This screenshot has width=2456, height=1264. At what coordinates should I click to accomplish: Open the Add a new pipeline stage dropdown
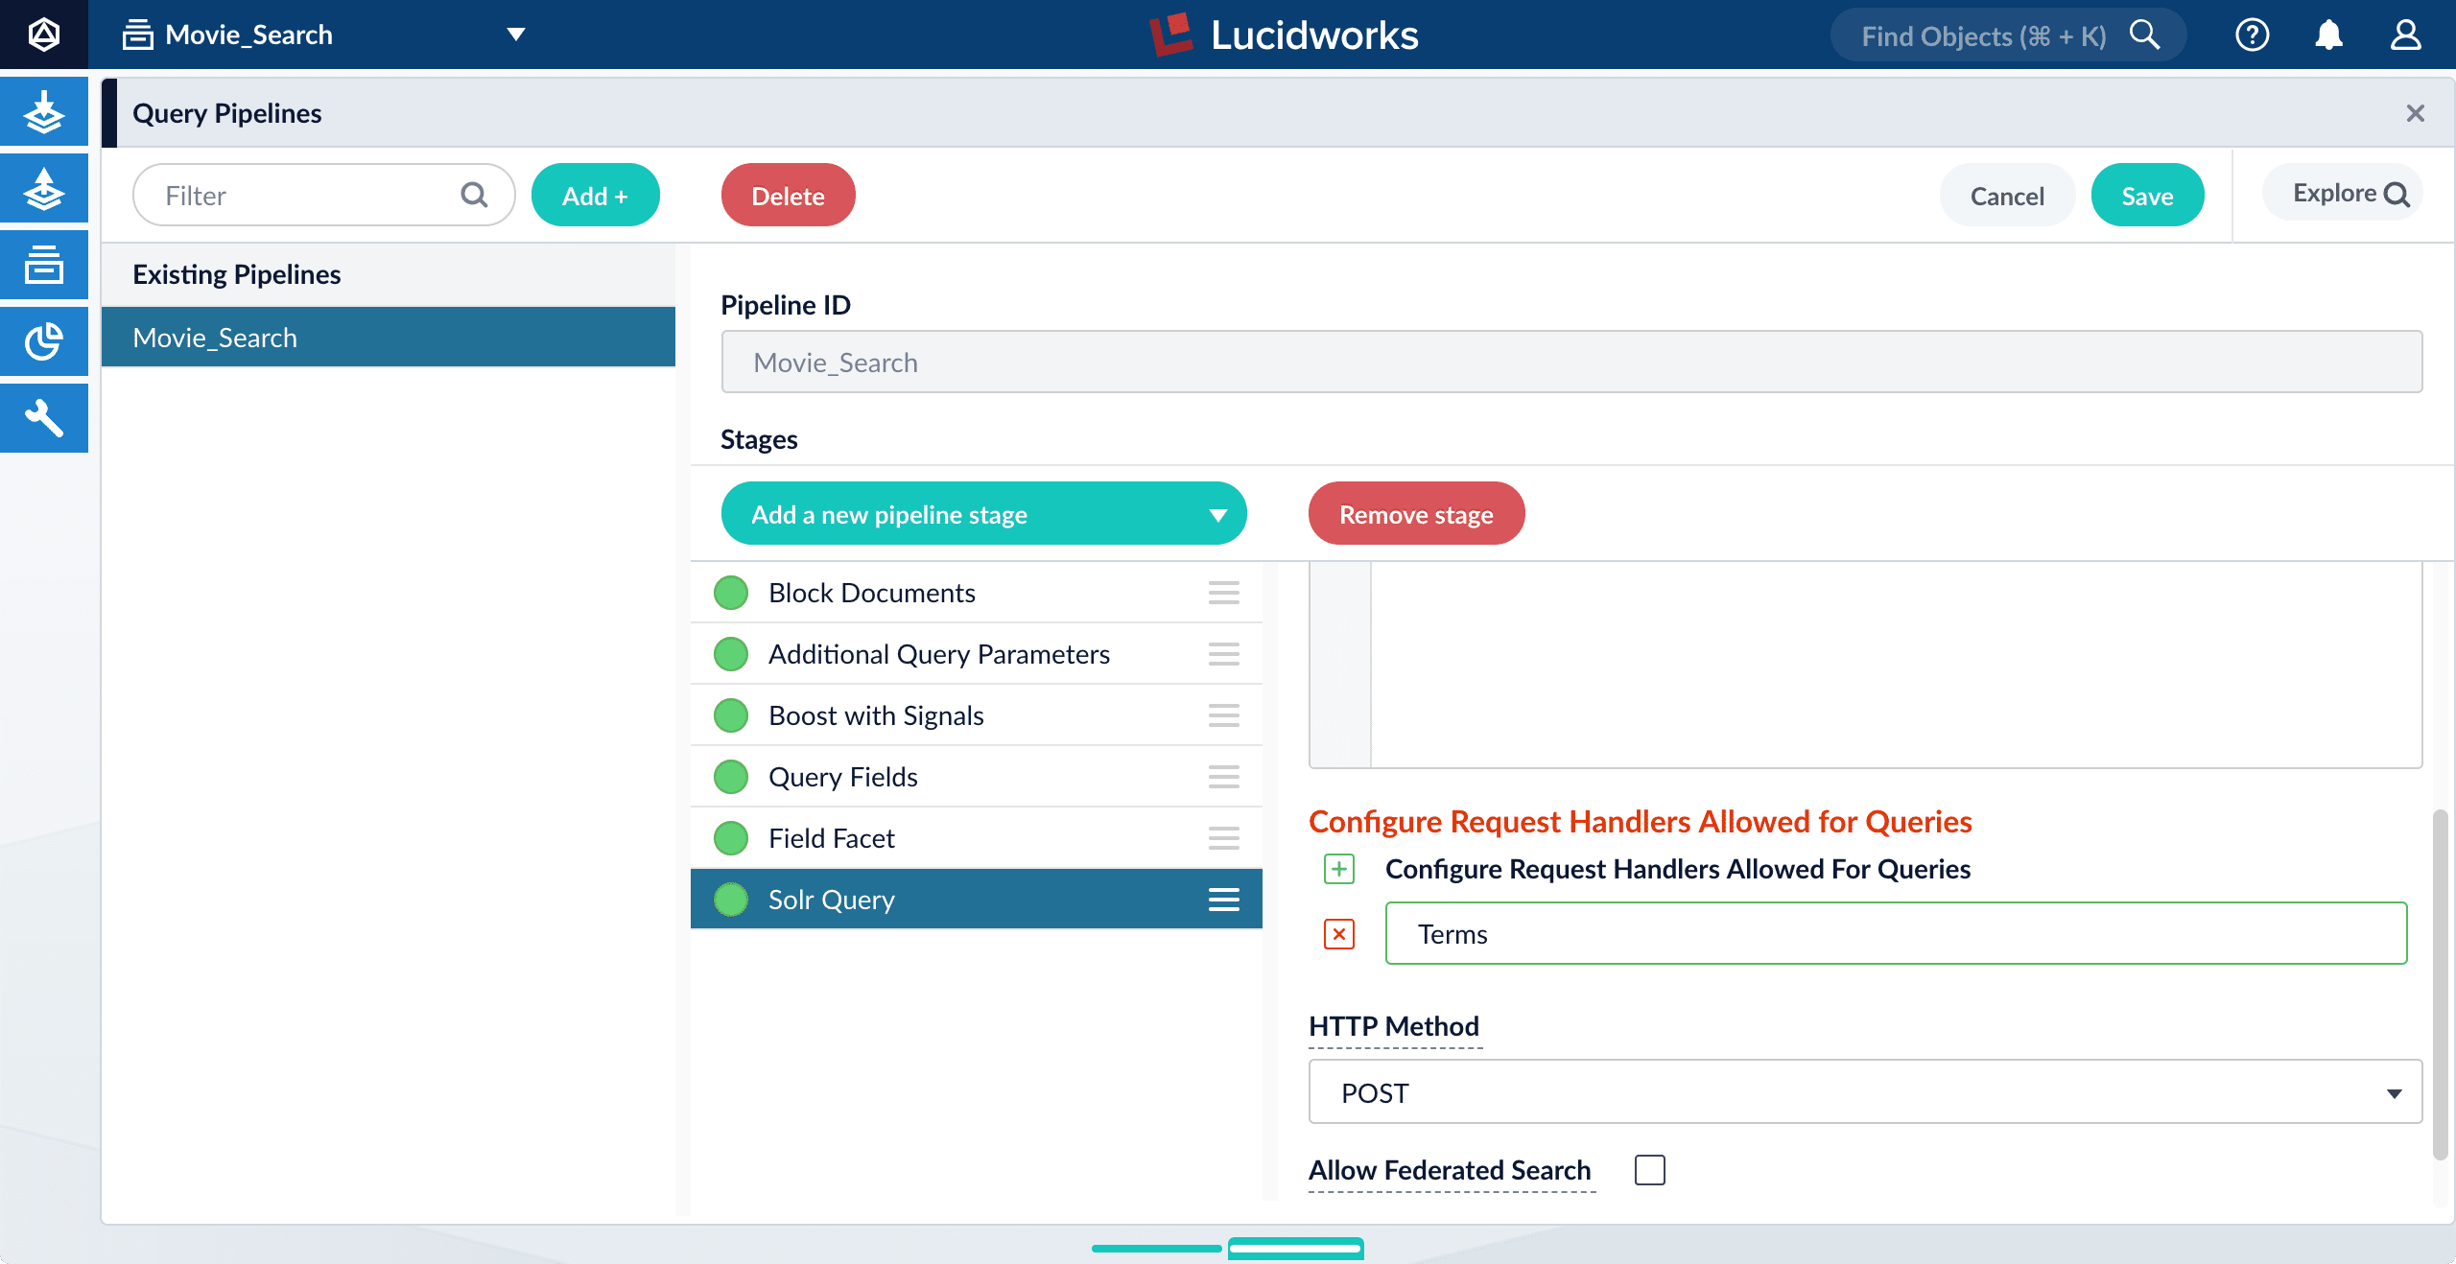[983, 513]
